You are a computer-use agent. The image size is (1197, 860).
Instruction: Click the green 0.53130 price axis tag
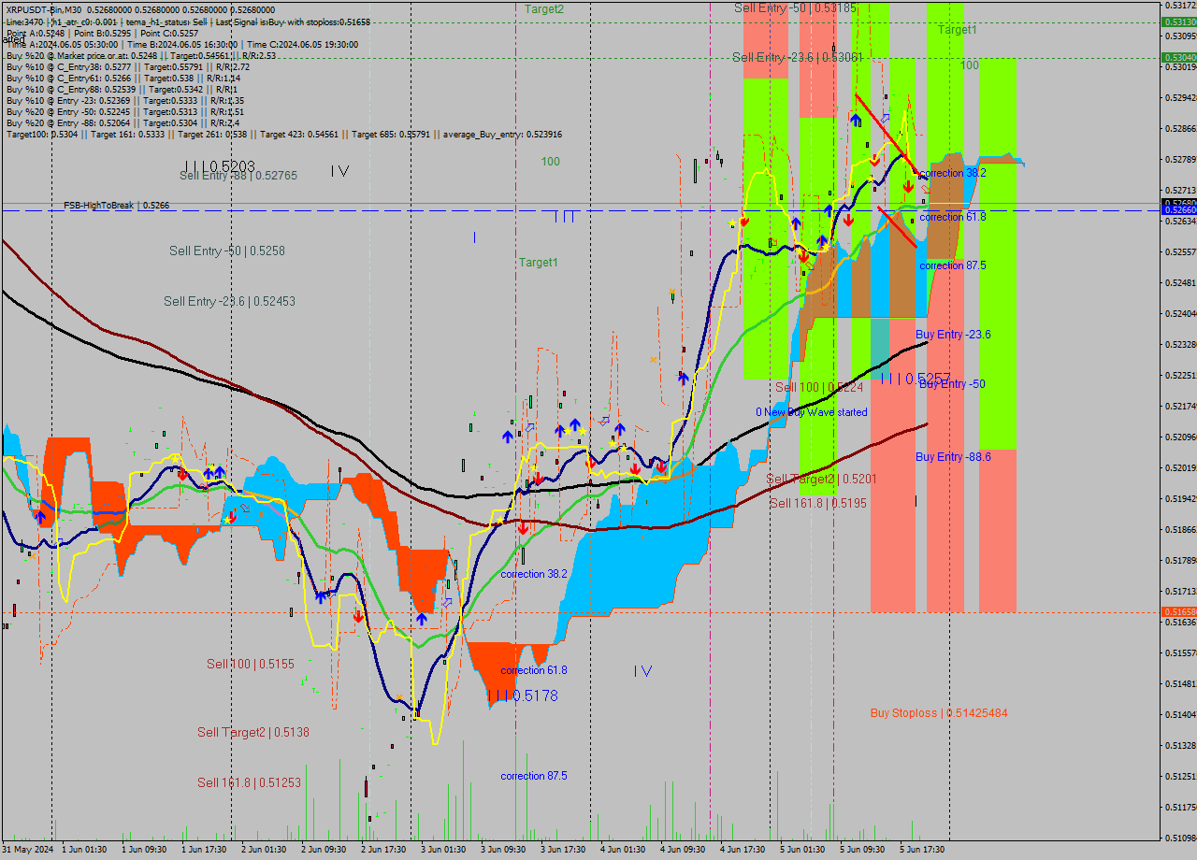(1178, 21)
